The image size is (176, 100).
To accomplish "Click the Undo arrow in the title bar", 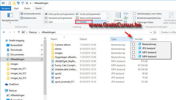I will [18, 3].
